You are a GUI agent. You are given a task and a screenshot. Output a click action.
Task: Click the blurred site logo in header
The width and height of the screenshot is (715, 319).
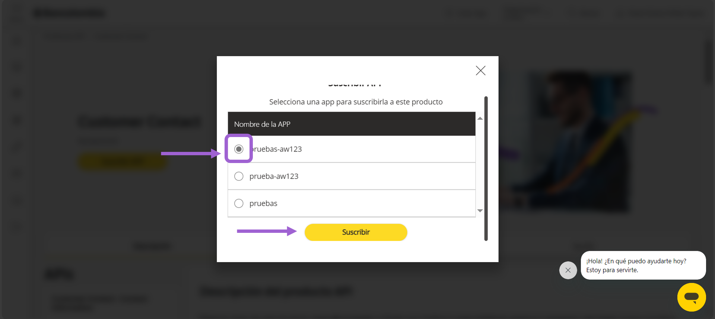70,13
